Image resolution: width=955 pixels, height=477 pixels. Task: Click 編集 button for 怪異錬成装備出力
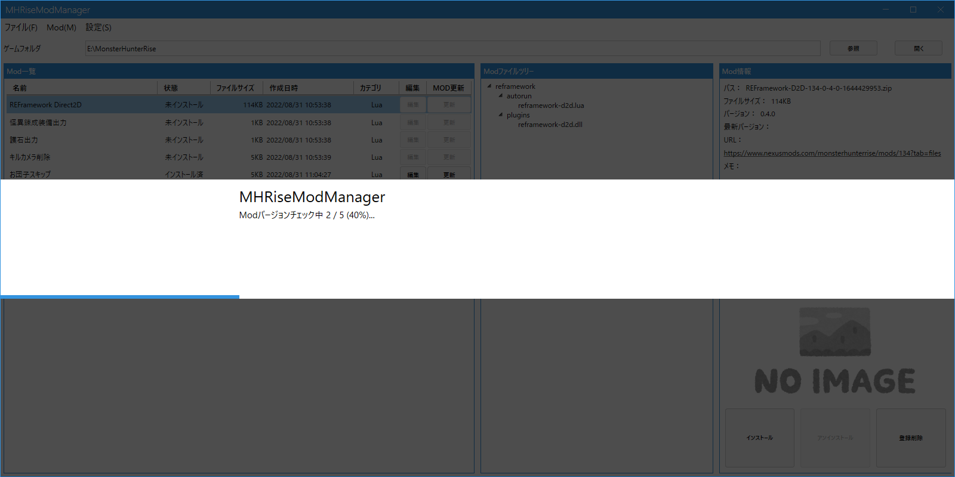click(x=413, y=122)
